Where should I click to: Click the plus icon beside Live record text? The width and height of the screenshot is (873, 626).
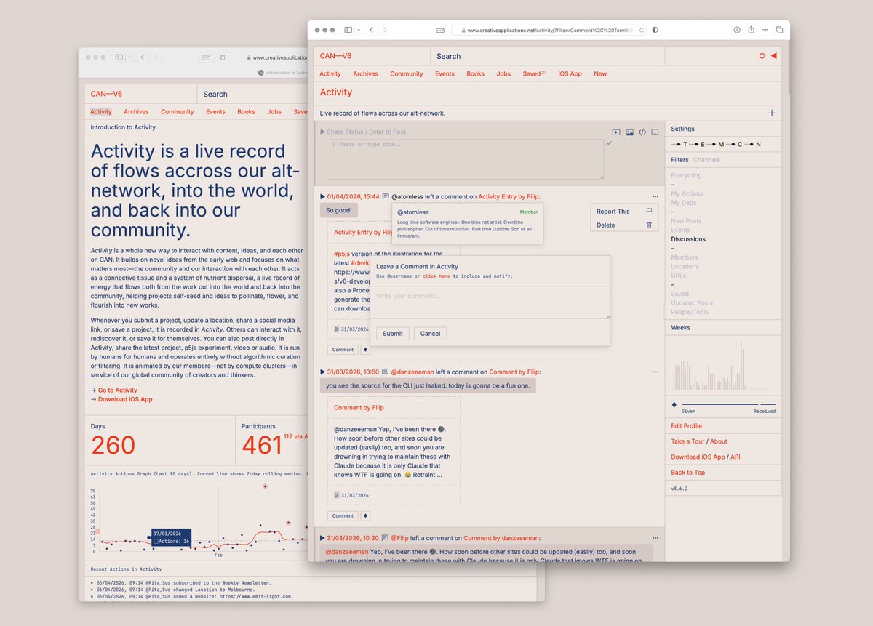pos(772,113)
